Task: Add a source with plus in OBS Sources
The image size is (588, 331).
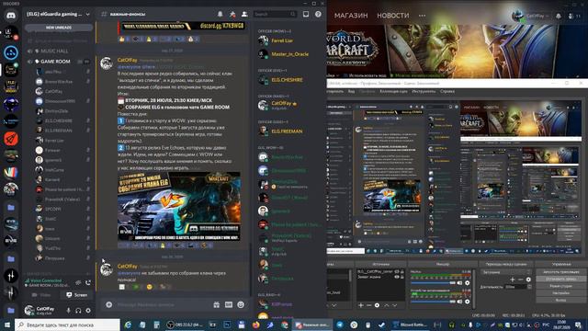Action: click(360, 305)
